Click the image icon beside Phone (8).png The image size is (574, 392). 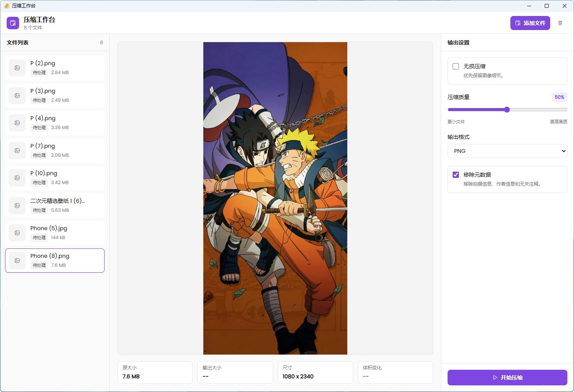click(x=17, y=261)
